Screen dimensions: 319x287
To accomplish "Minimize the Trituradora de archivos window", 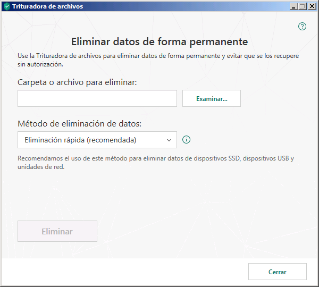I will 293,6.
